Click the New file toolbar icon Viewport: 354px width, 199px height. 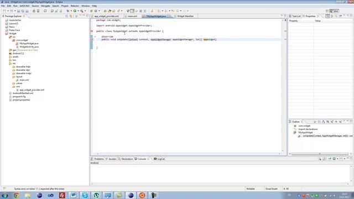[4, 11]
